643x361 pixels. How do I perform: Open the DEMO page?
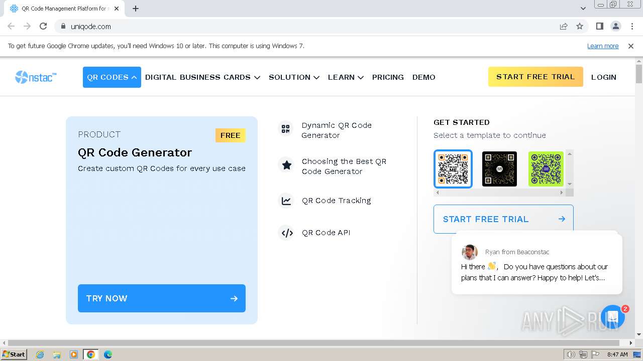click(x=424, y=77)
